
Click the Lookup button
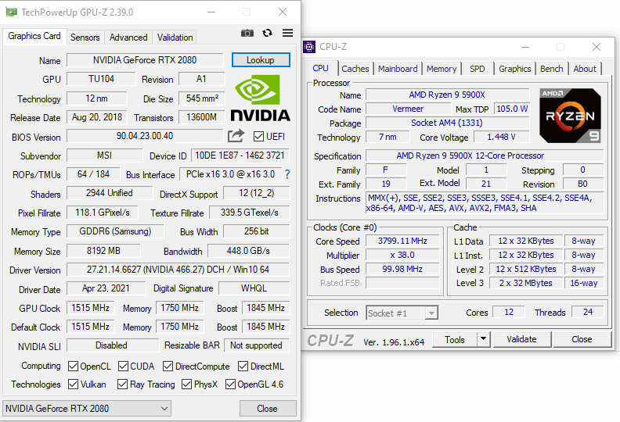[261, 60]
